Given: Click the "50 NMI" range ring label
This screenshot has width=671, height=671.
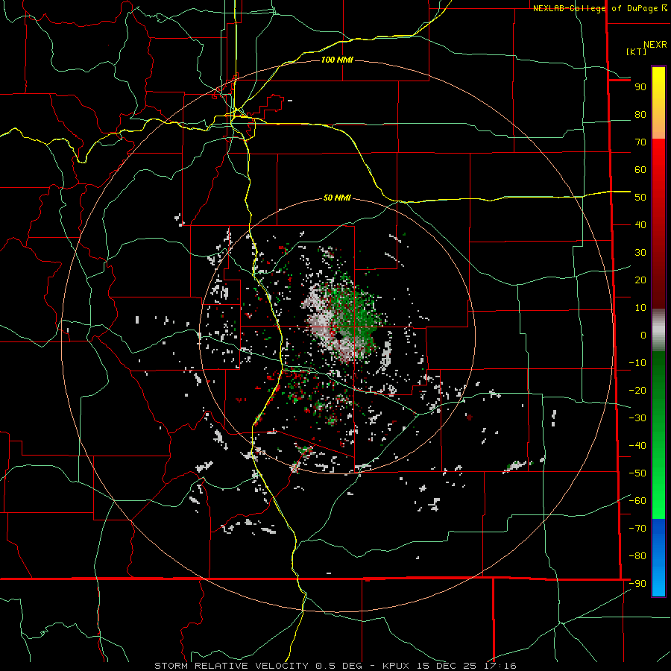Looking at the screenshot, I should pos(337,198).
